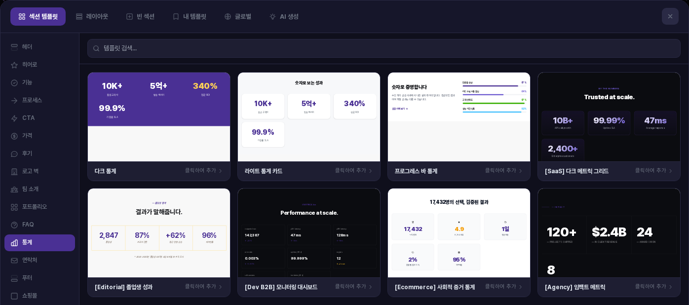The height and width of the screenshot is (305, 689).
Task: Click the [Editorial] 졸업생 성과 thumbnail
Action: [159, 233]
